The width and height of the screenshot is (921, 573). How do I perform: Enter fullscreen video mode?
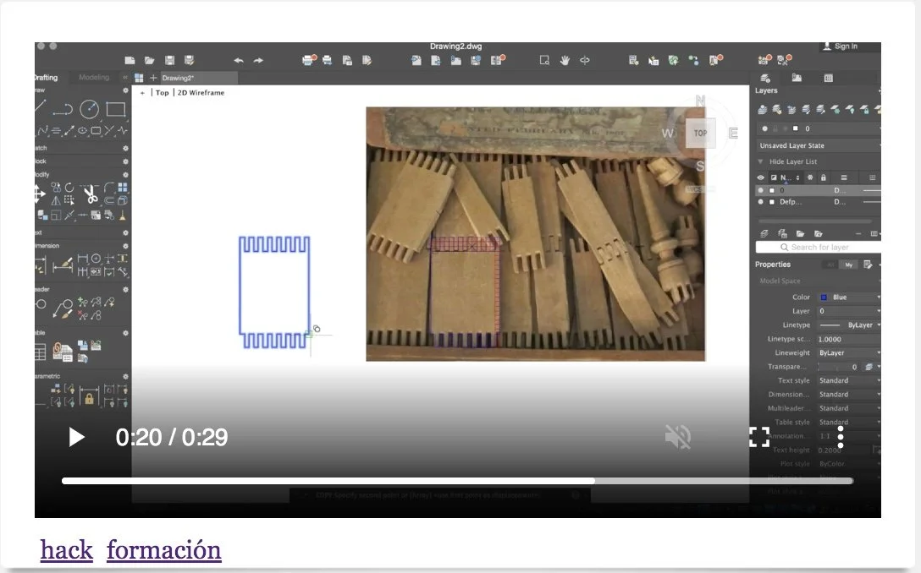[759, 437]
